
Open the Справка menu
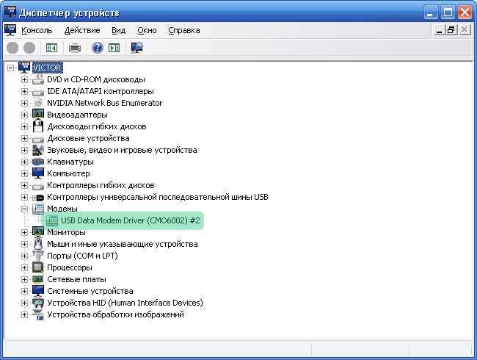click(x=183, y=30)
